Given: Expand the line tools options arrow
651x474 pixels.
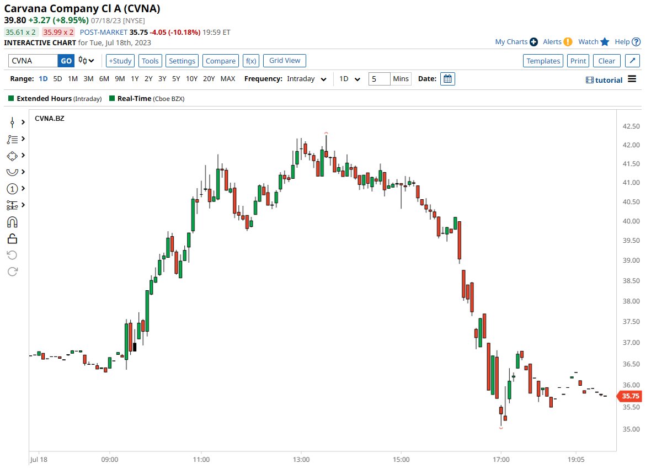Looking at the screenshot, I should [x=23, y=139].
